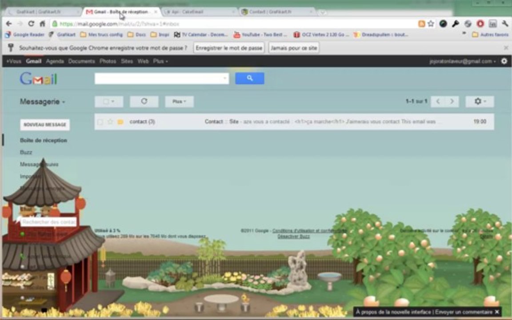Open the black bar options gear icon
Viewport: 512px width, 320px height.
click(504, 61)
